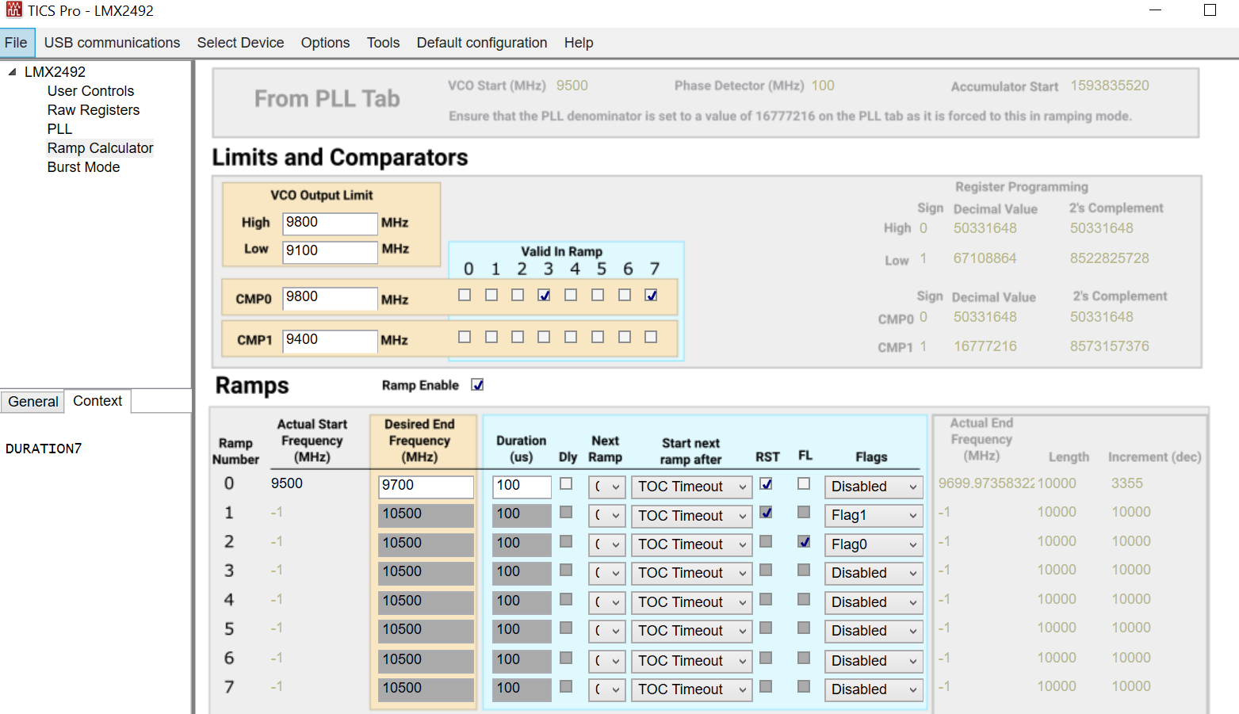The image size is (1239, 714).
Task: Open the Flag1 dropdown for ramp 1
Action: tap(874, 516)
